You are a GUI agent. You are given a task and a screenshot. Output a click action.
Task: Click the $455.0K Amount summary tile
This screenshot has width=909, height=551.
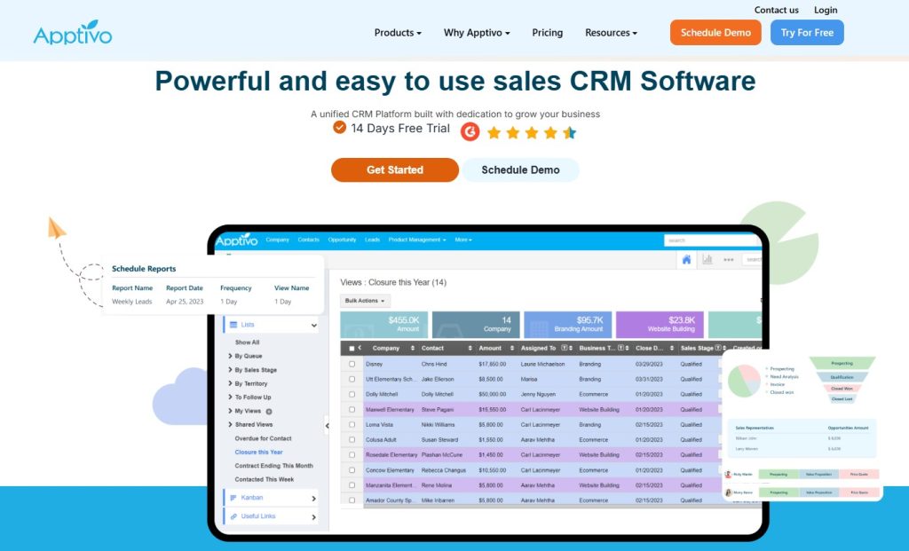tap(383, 325)
